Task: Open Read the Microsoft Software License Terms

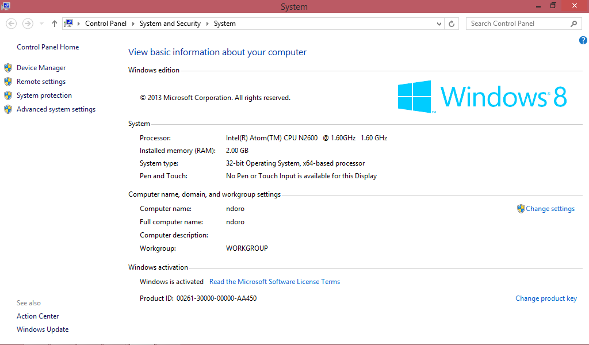Action: click(x=274, y=282)
